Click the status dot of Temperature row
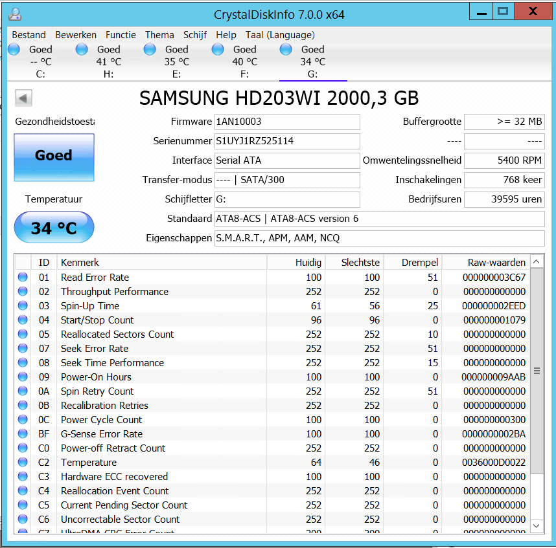 [23, 462]
